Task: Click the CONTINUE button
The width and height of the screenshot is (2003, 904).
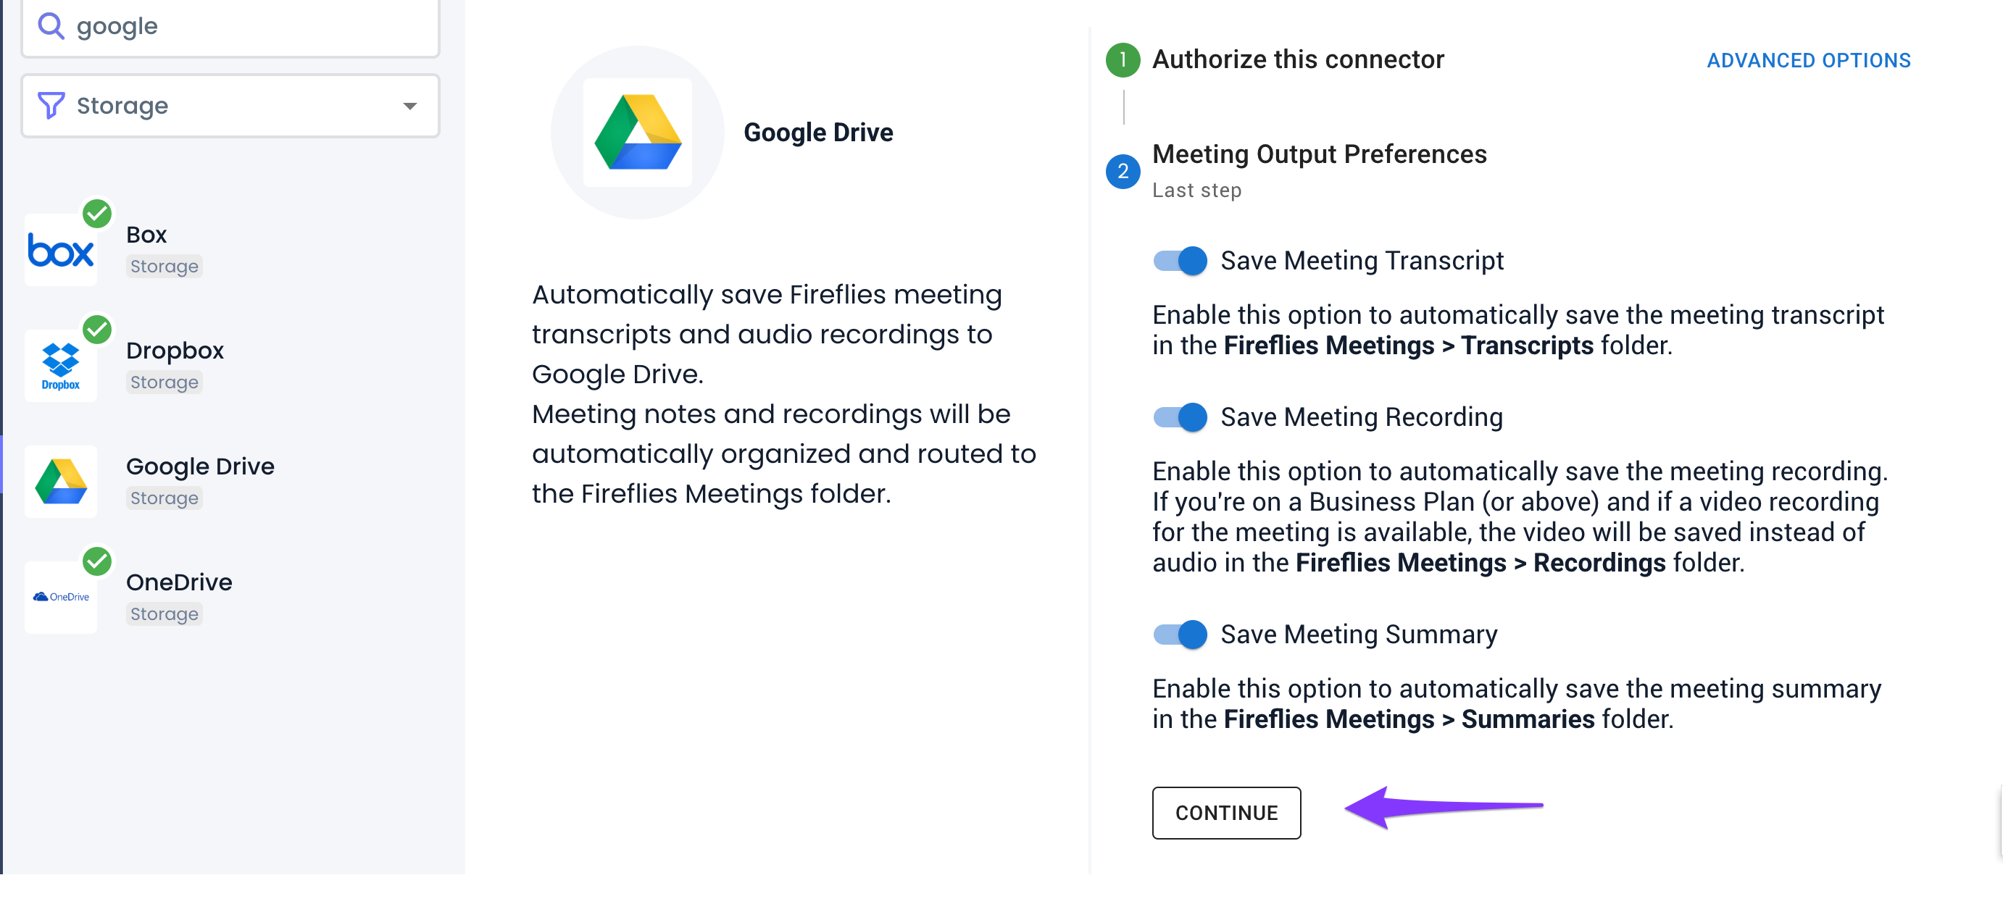Action: (1226, 813)
